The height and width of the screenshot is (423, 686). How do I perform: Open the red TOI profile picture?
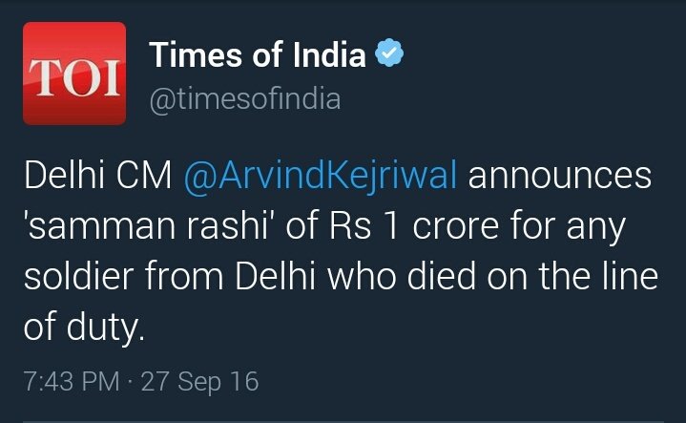click(x=74, y=74)
